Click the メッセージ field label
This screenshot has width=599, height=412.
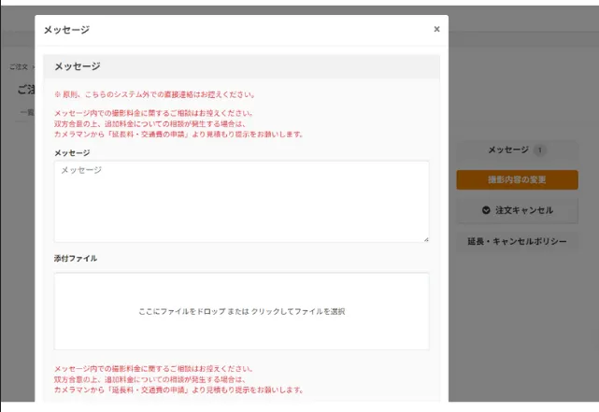pyautogui.click(x=72, y=152)
